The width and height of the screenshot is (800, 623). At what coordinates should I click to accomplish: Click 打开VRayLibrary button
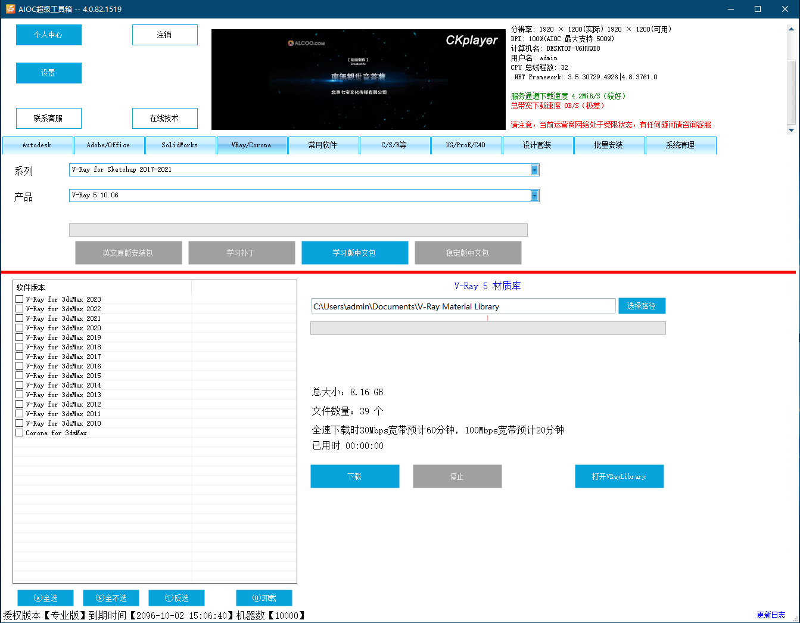tap(620, 476)
